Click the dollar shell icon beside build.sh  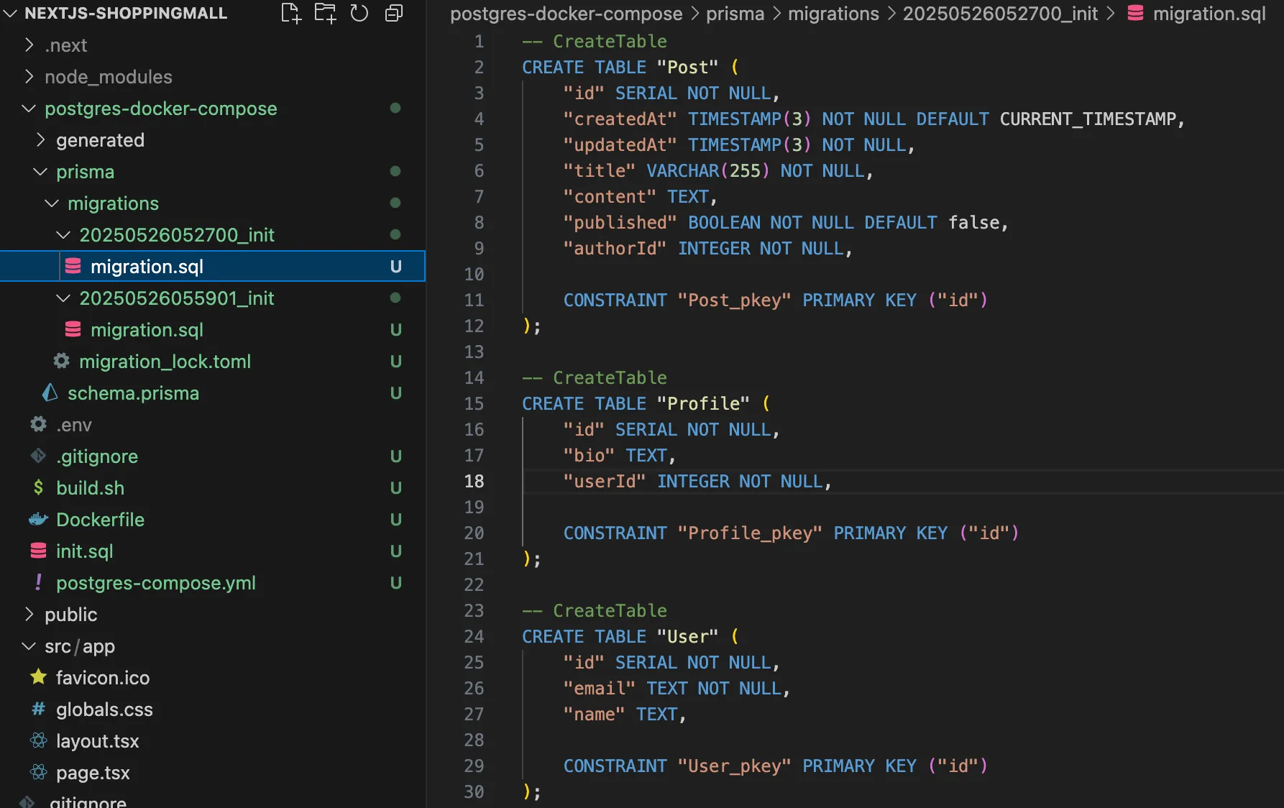[38, 487]
